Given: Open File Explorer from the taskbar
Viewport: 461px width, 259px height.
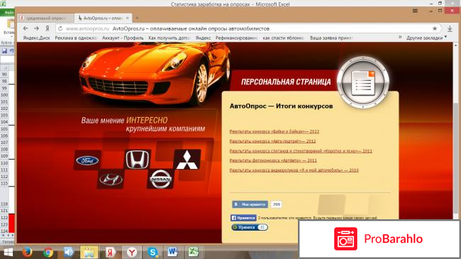Looking at the screenshot, I should point(89,252).
